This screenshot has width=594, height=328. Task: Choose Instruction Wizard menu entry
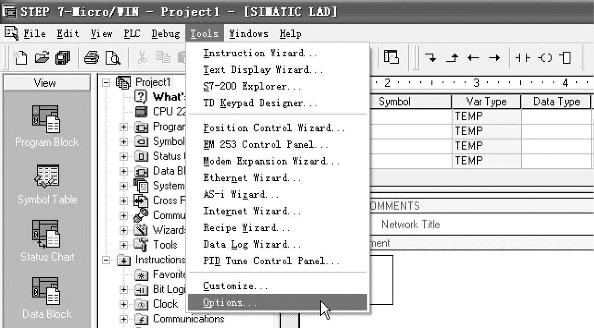261,54
